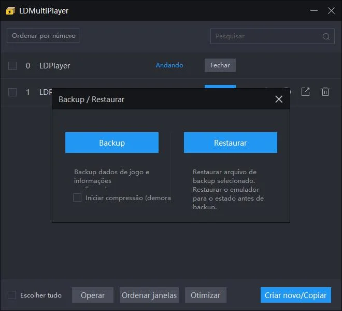Click the search magnifier icon
Image resolution: width=342 pixels, height=311 pixels.
[x=326, y=36]
